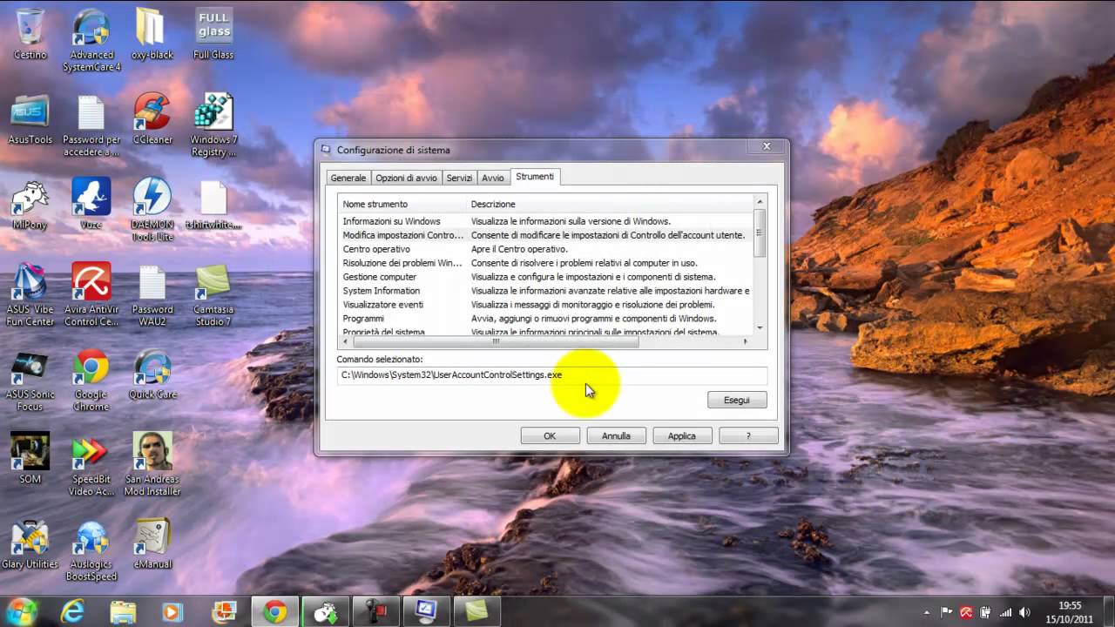Open ASUS Vibe Fun Center shortcut
Screen dimensions: 1115x627
coord(30,295)
